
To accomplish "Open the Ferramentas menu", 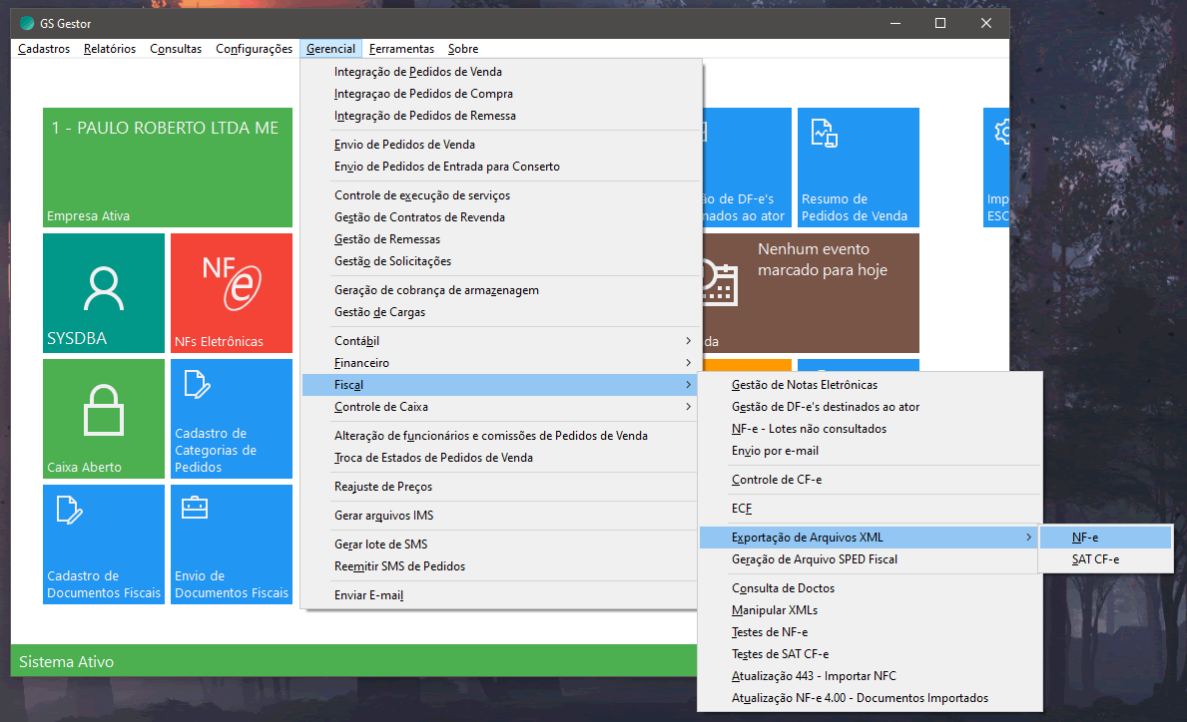I will point(401,49).
